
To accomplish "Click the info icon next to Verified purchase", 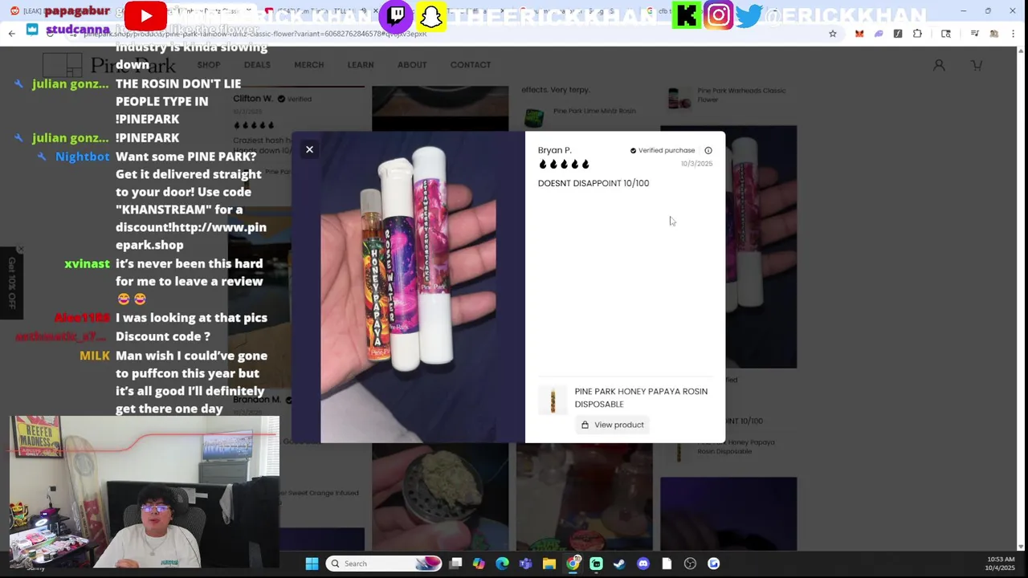I will click(708, 150).
